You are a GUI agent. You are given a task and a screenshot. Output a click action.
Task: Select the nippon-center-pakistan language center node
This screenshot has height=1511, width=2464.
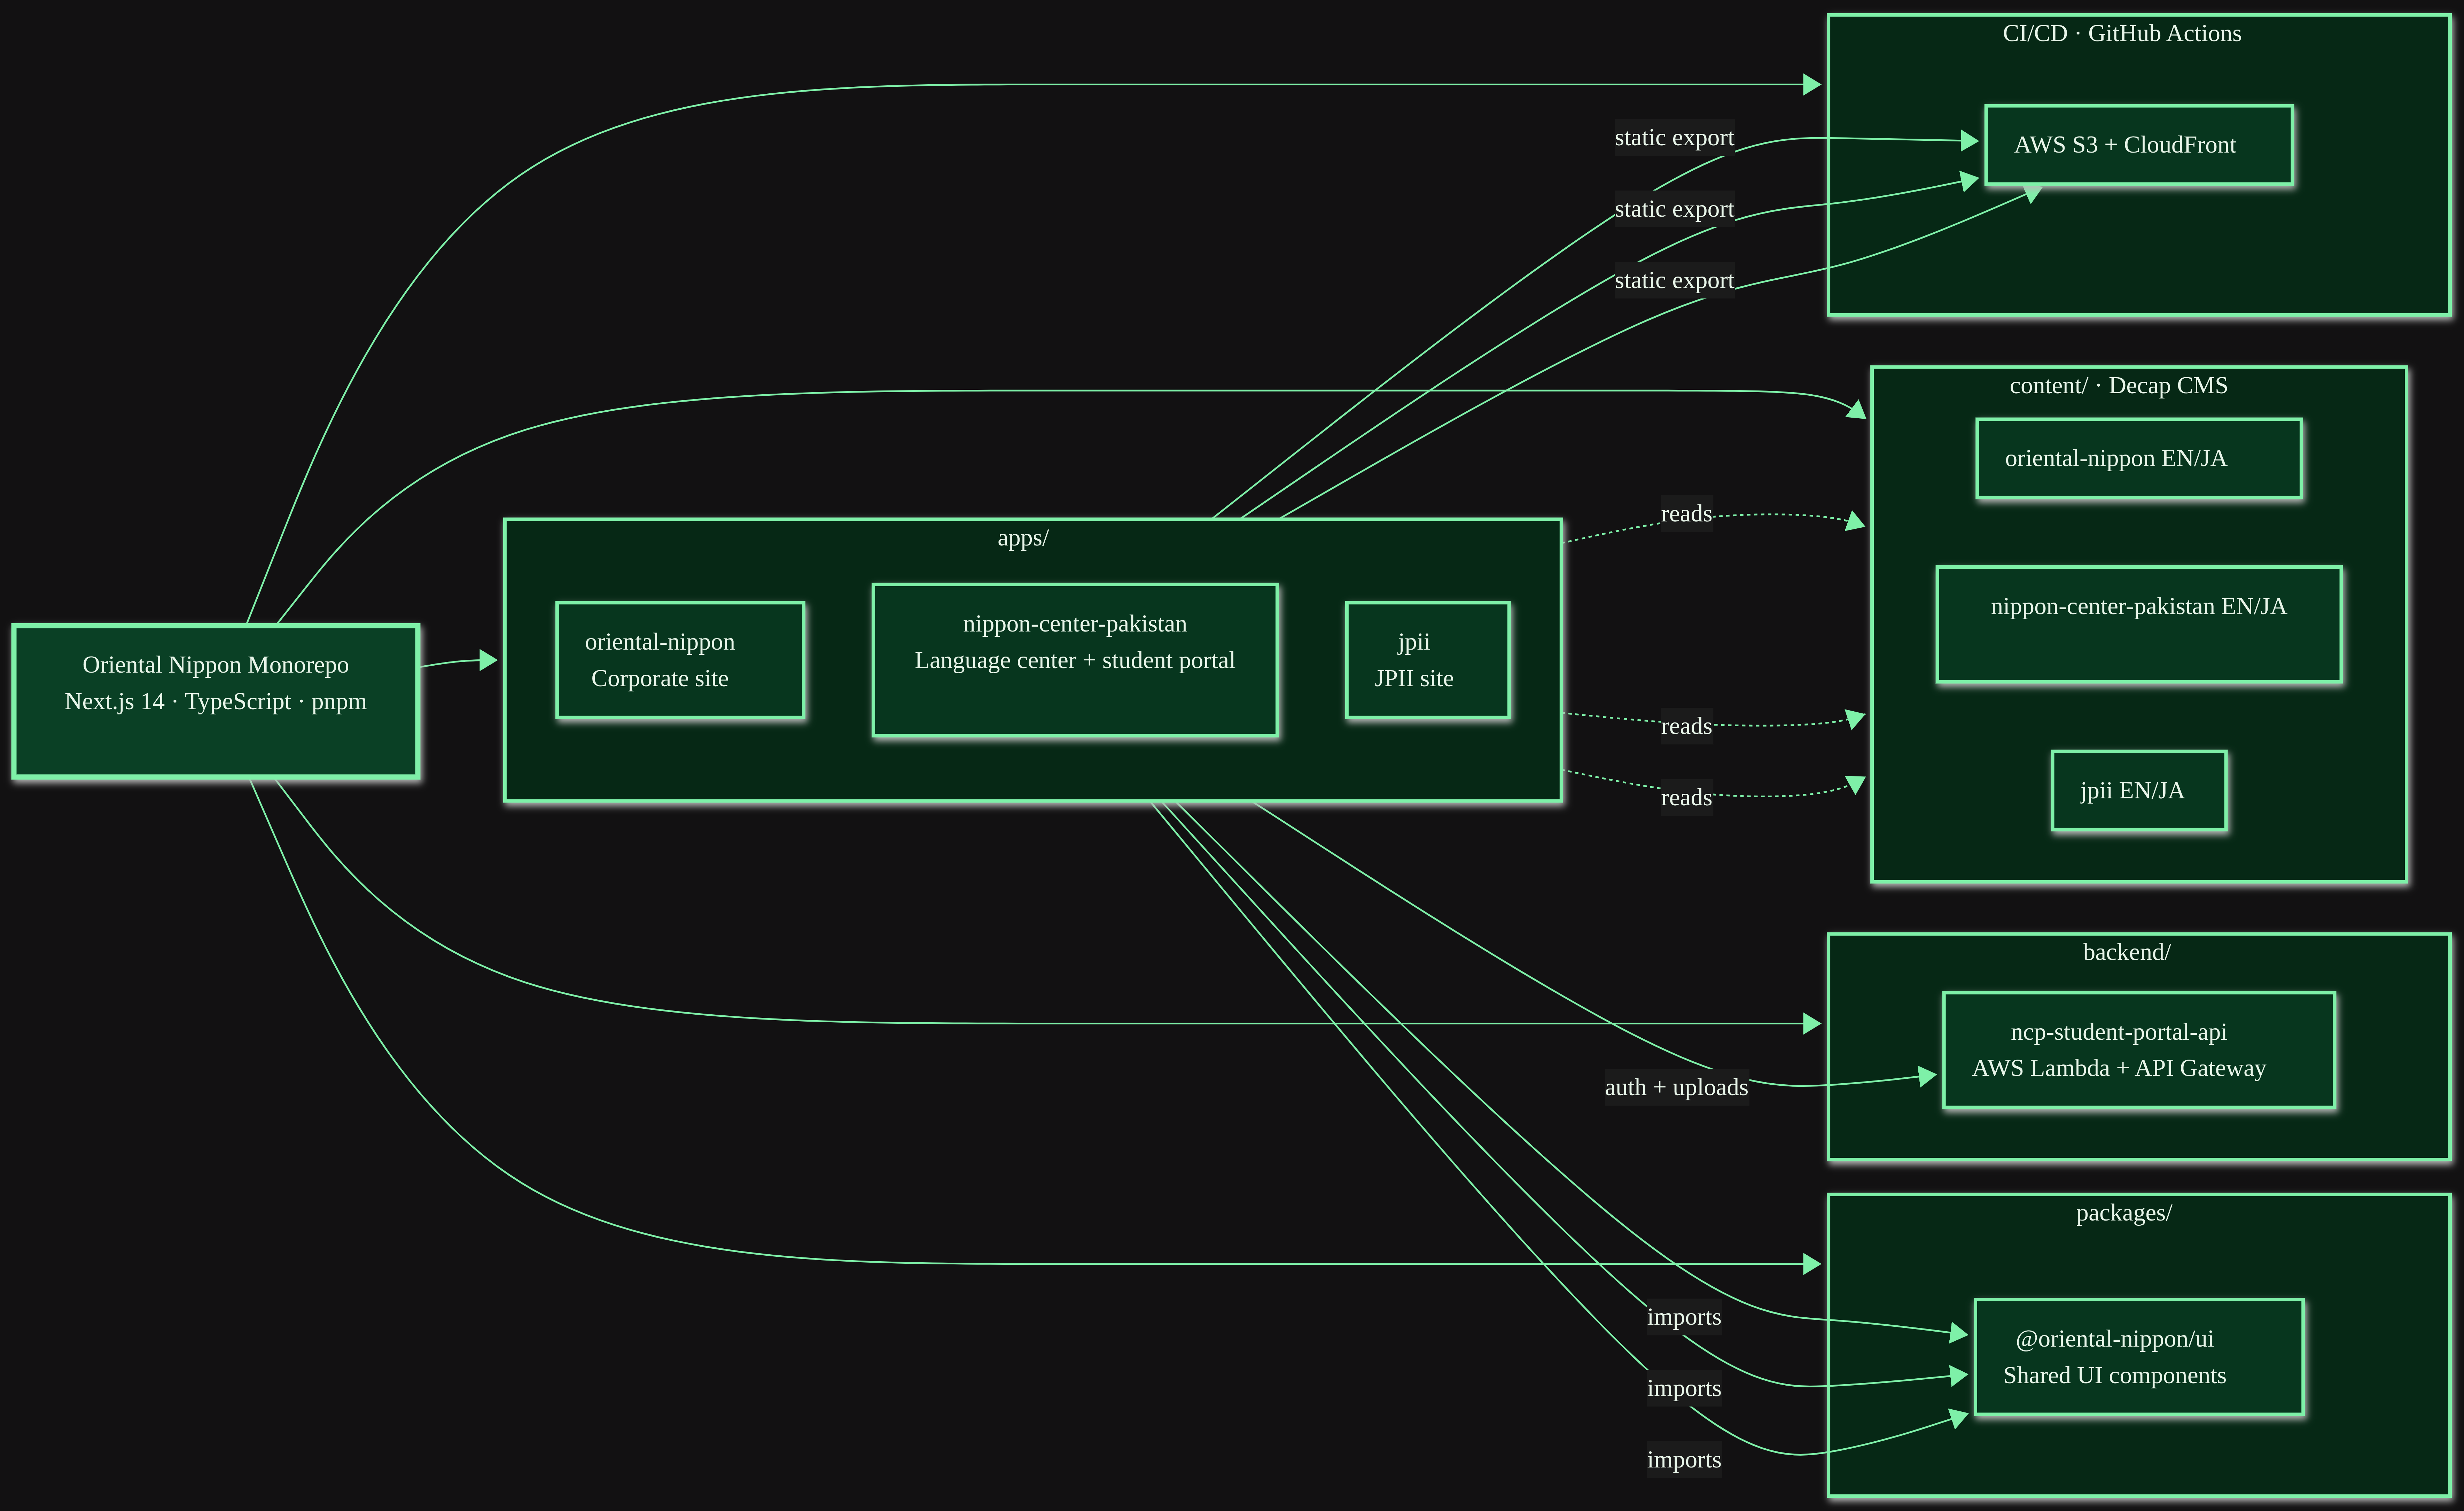tap(1075, 660)
